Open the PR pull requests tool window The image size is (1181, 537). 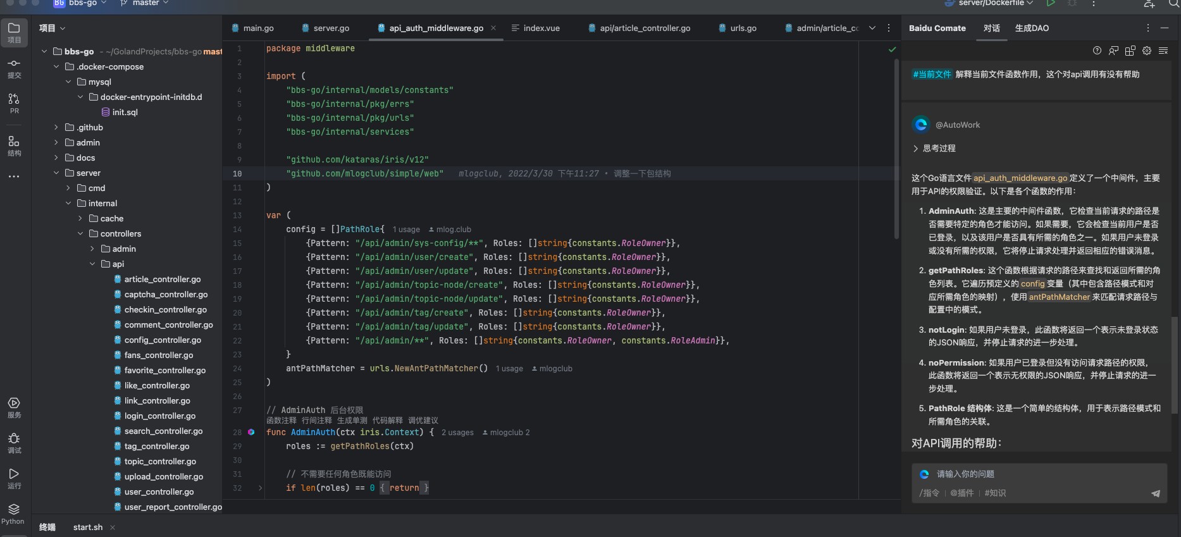[14, 103]
